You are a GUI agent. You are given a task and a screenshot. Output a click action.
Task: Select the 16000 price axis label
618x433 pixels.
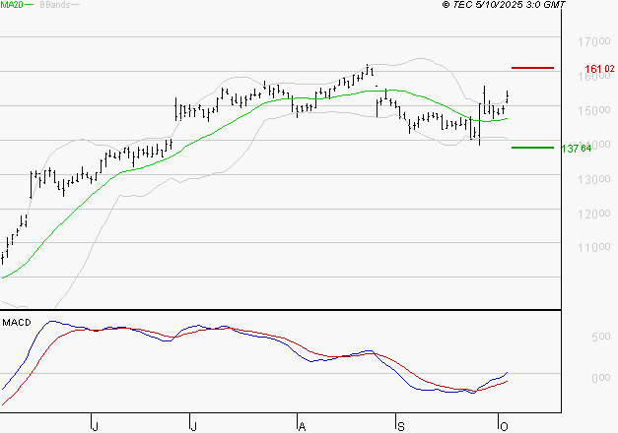pos(593,76)
